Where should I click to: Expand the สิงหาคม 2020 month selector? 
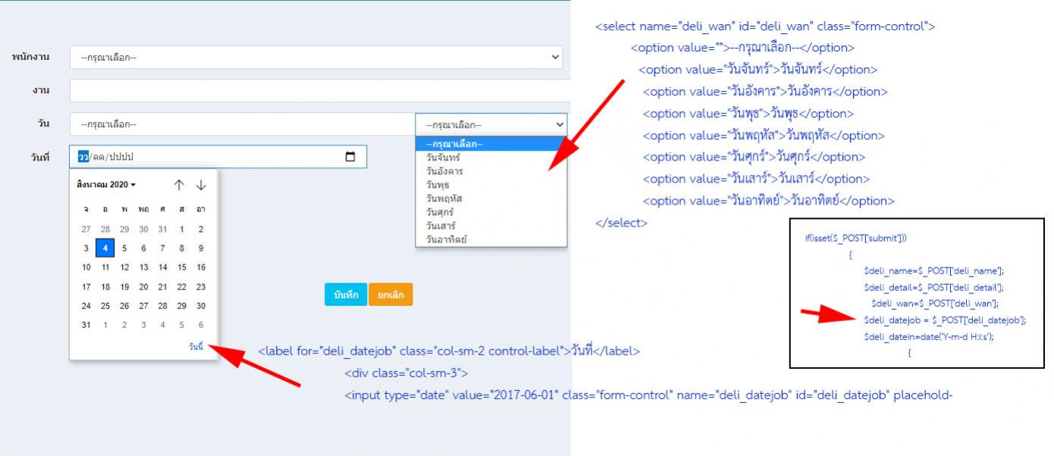pos(106,185)
